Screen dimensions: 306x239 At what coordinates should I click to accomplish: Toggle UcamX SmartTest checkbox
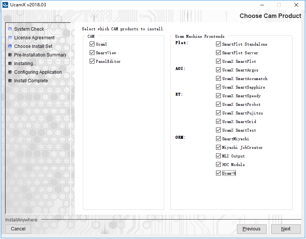pos(218,130)
